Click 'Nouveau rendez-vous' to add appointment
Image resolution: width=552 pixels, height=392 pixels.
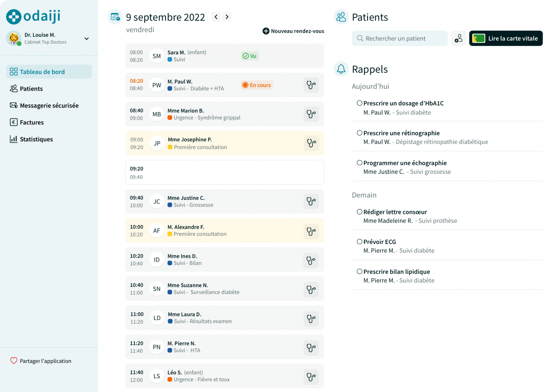(293, 31)
